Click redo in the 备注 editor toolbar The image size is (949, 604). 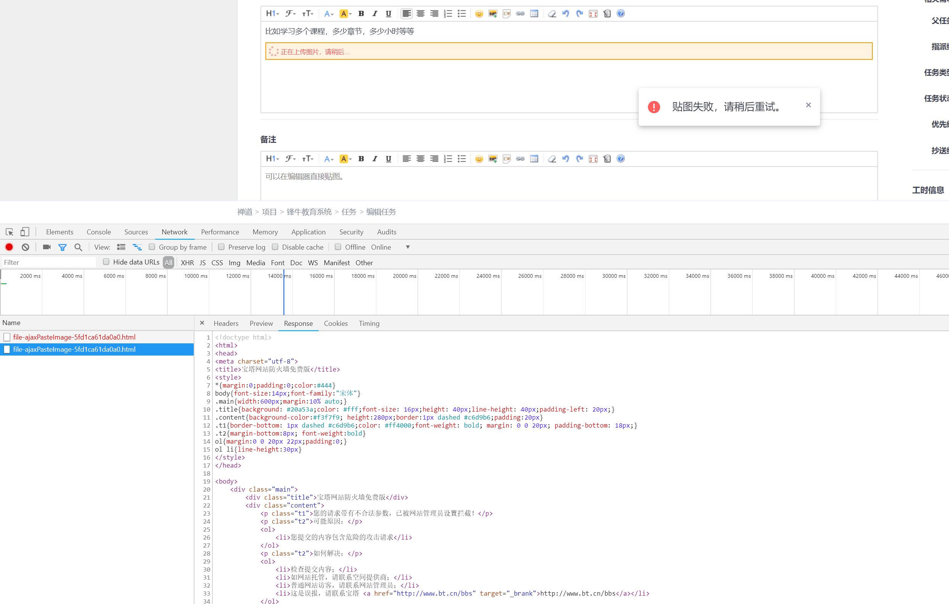pos(579,159)
